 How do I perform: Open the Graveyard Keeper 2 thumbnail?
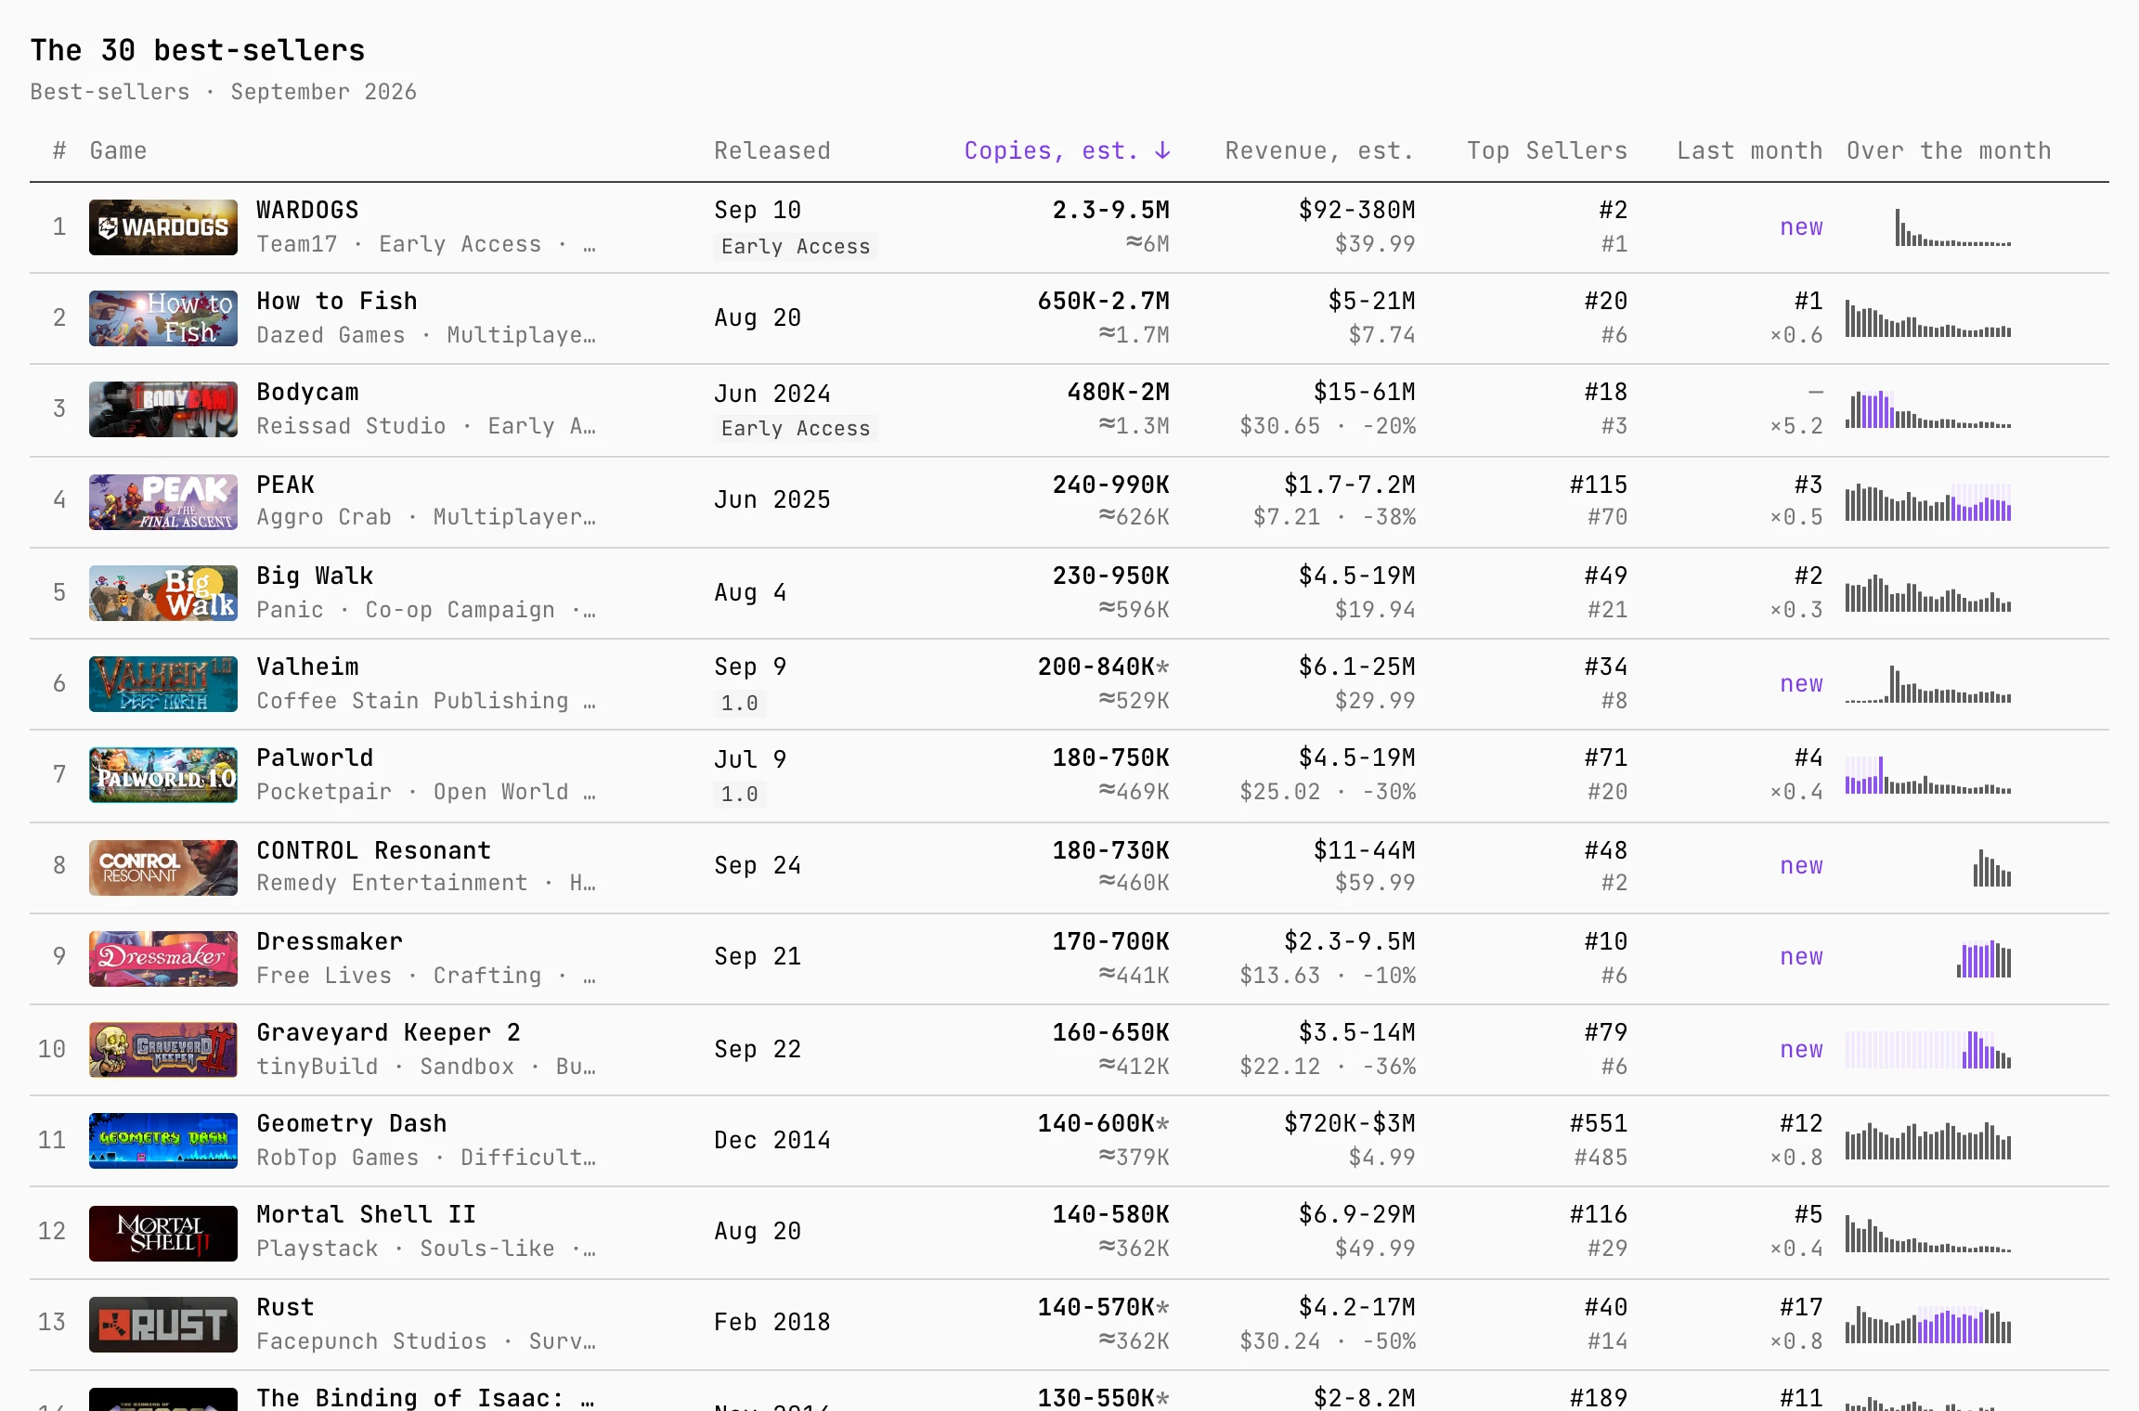point(163,1049)
